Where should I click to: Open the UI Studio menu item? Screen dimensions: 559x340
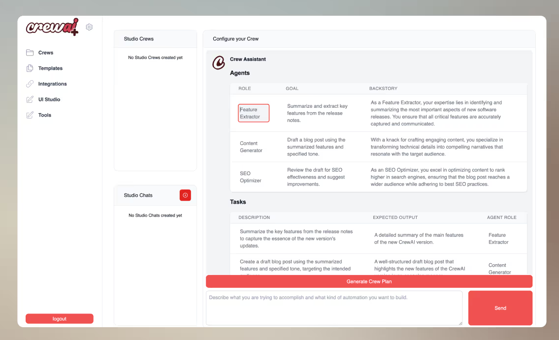pos(49,99)
